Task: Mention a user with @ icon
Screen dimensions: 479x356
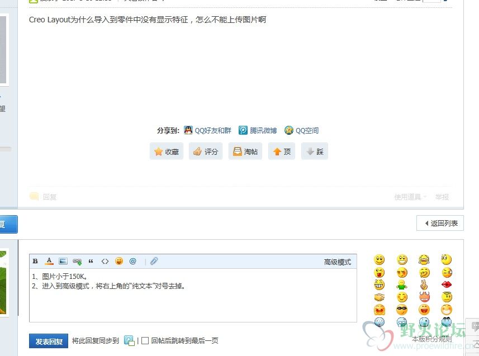Action: [x=133, y=261]
